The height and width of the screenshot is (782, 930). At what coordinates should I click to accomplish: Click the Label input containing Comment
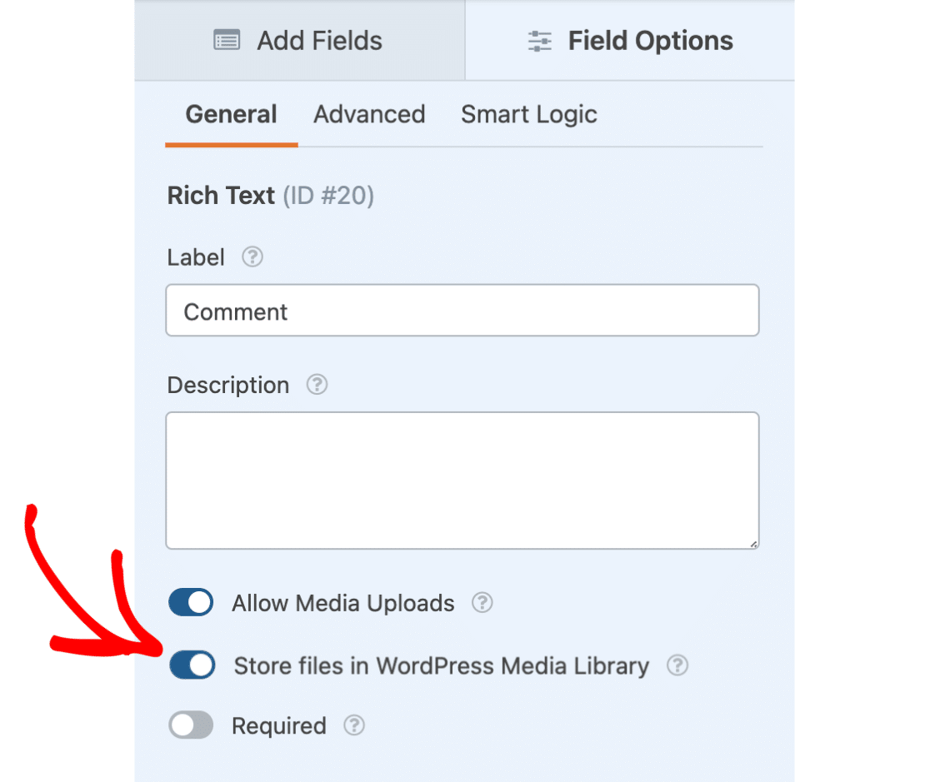tap(462, 311)
